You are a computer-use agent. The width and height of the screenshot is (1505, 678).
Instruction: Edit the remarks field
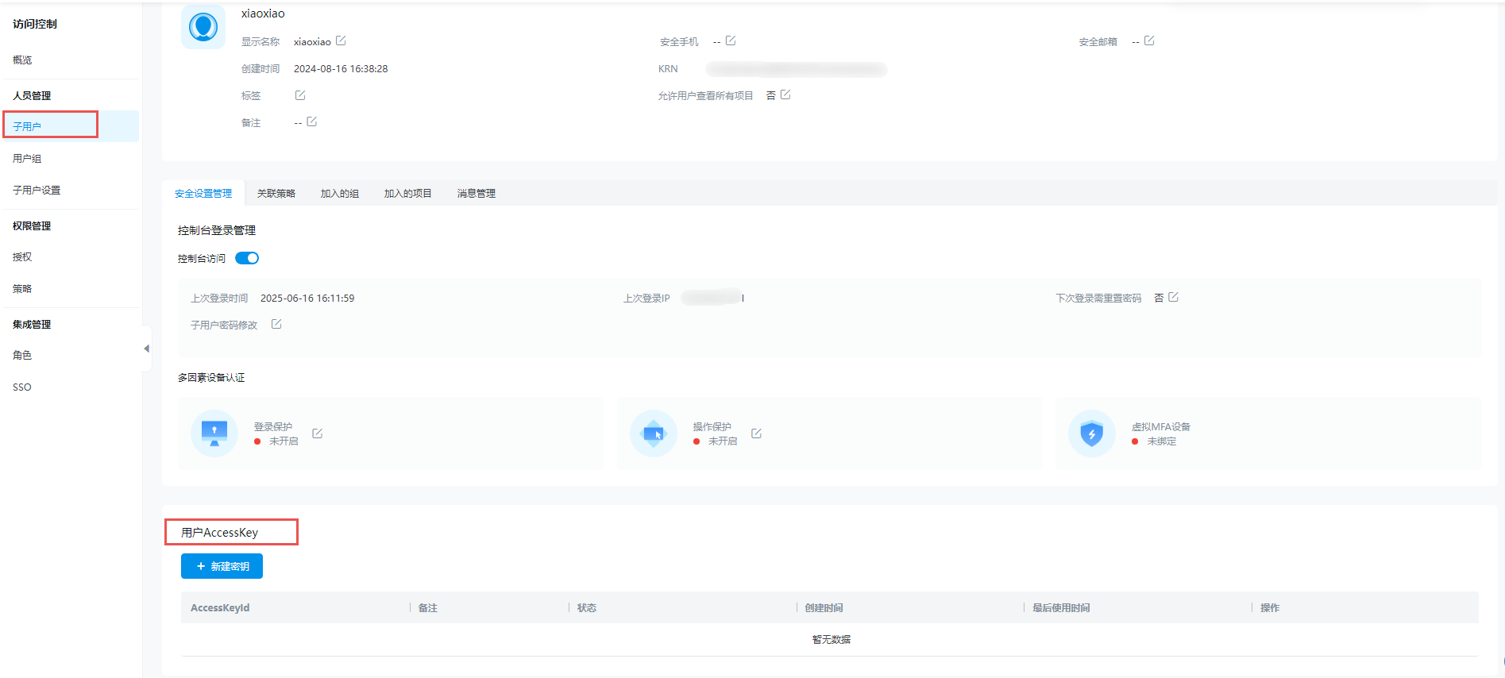click(x=312, y=121)
